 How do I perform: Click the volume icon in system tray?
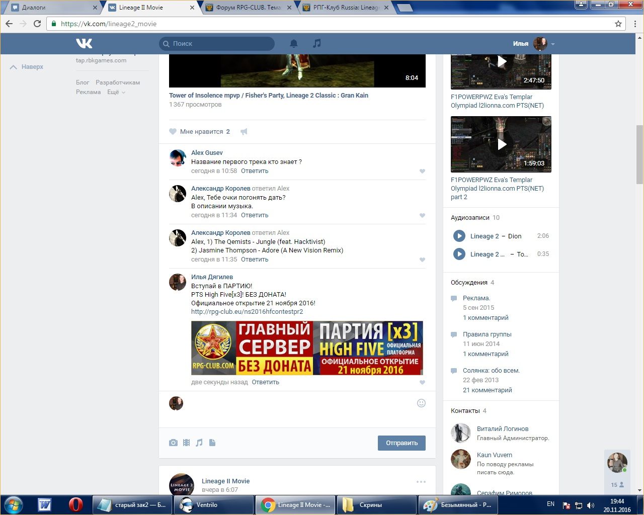(591, 505)
